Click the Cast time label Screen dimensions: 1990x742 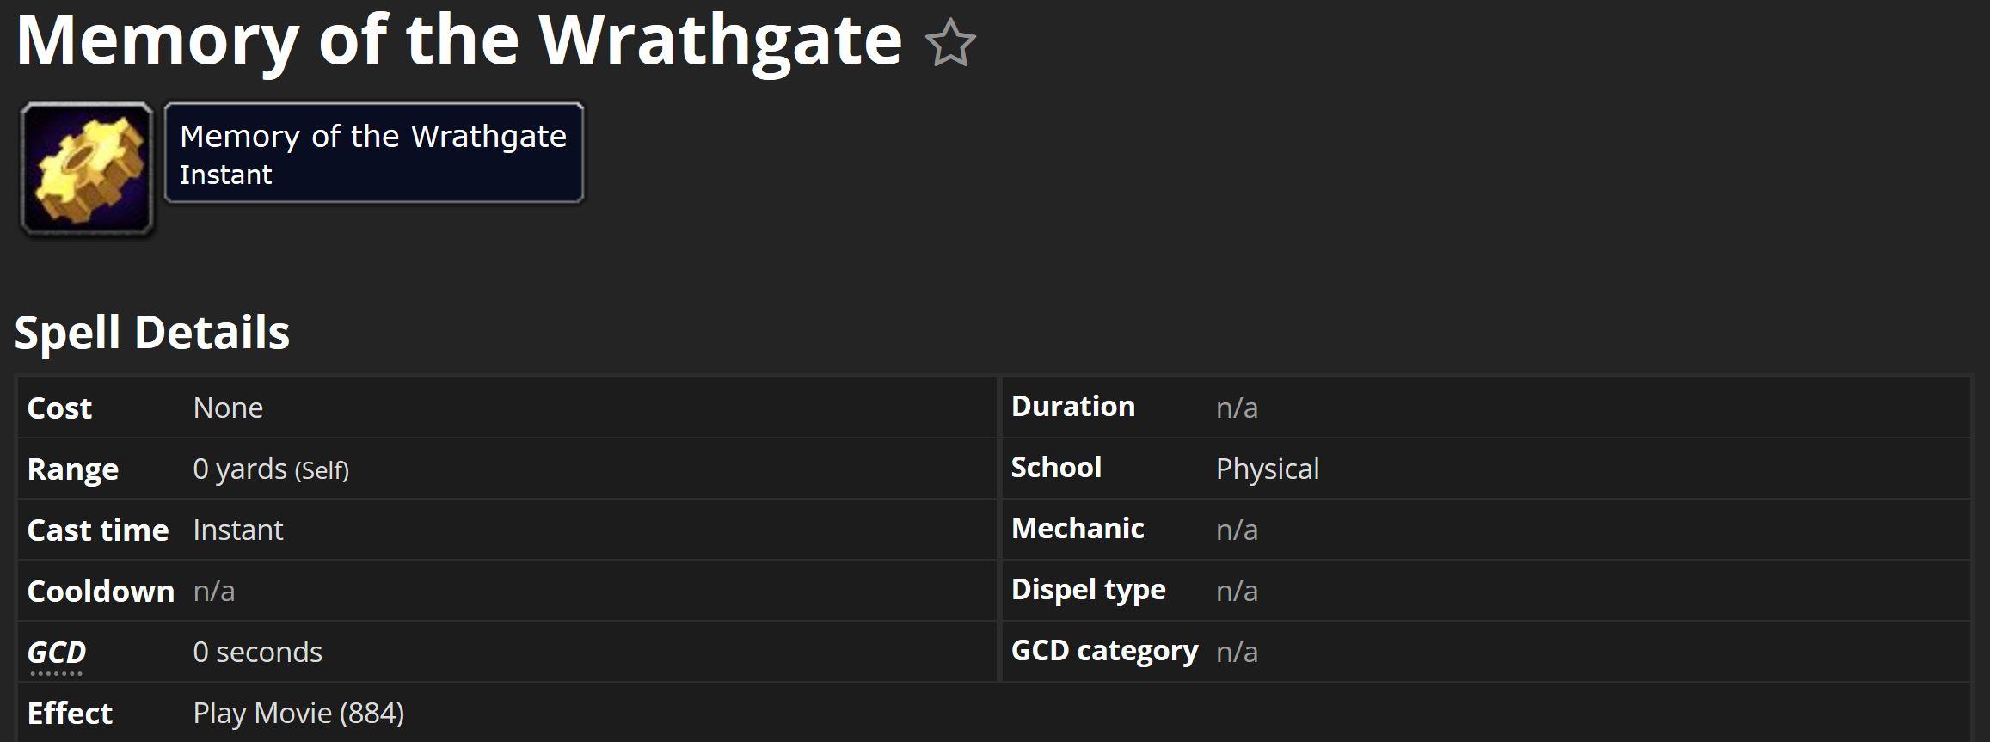click(98, 530)
